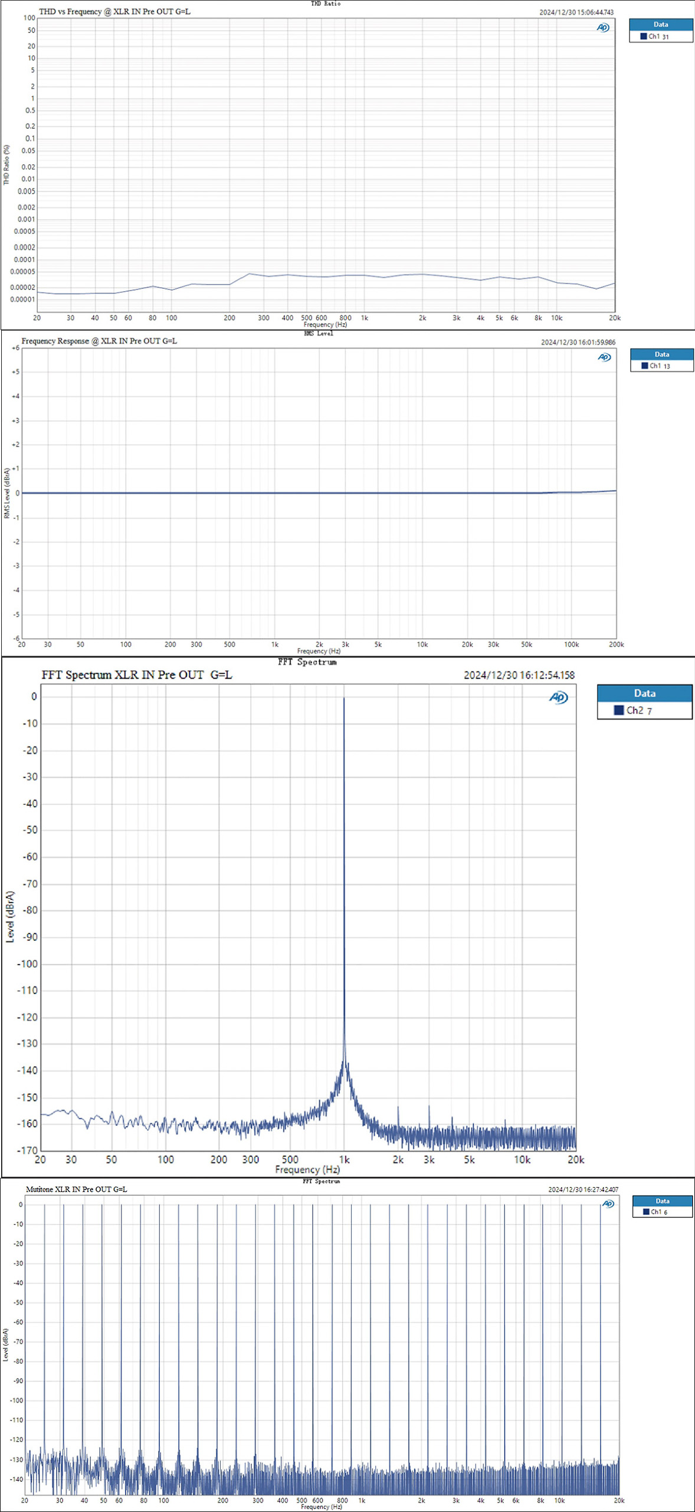Click the Data header above Ch2 7

(x=644, y=693)
